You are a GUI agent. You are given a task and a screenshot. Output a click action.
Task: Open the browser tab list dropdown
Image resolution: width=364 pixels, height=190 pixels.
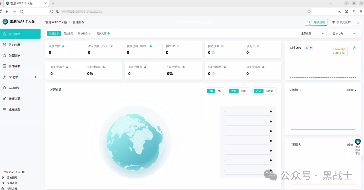click(331, 3)
